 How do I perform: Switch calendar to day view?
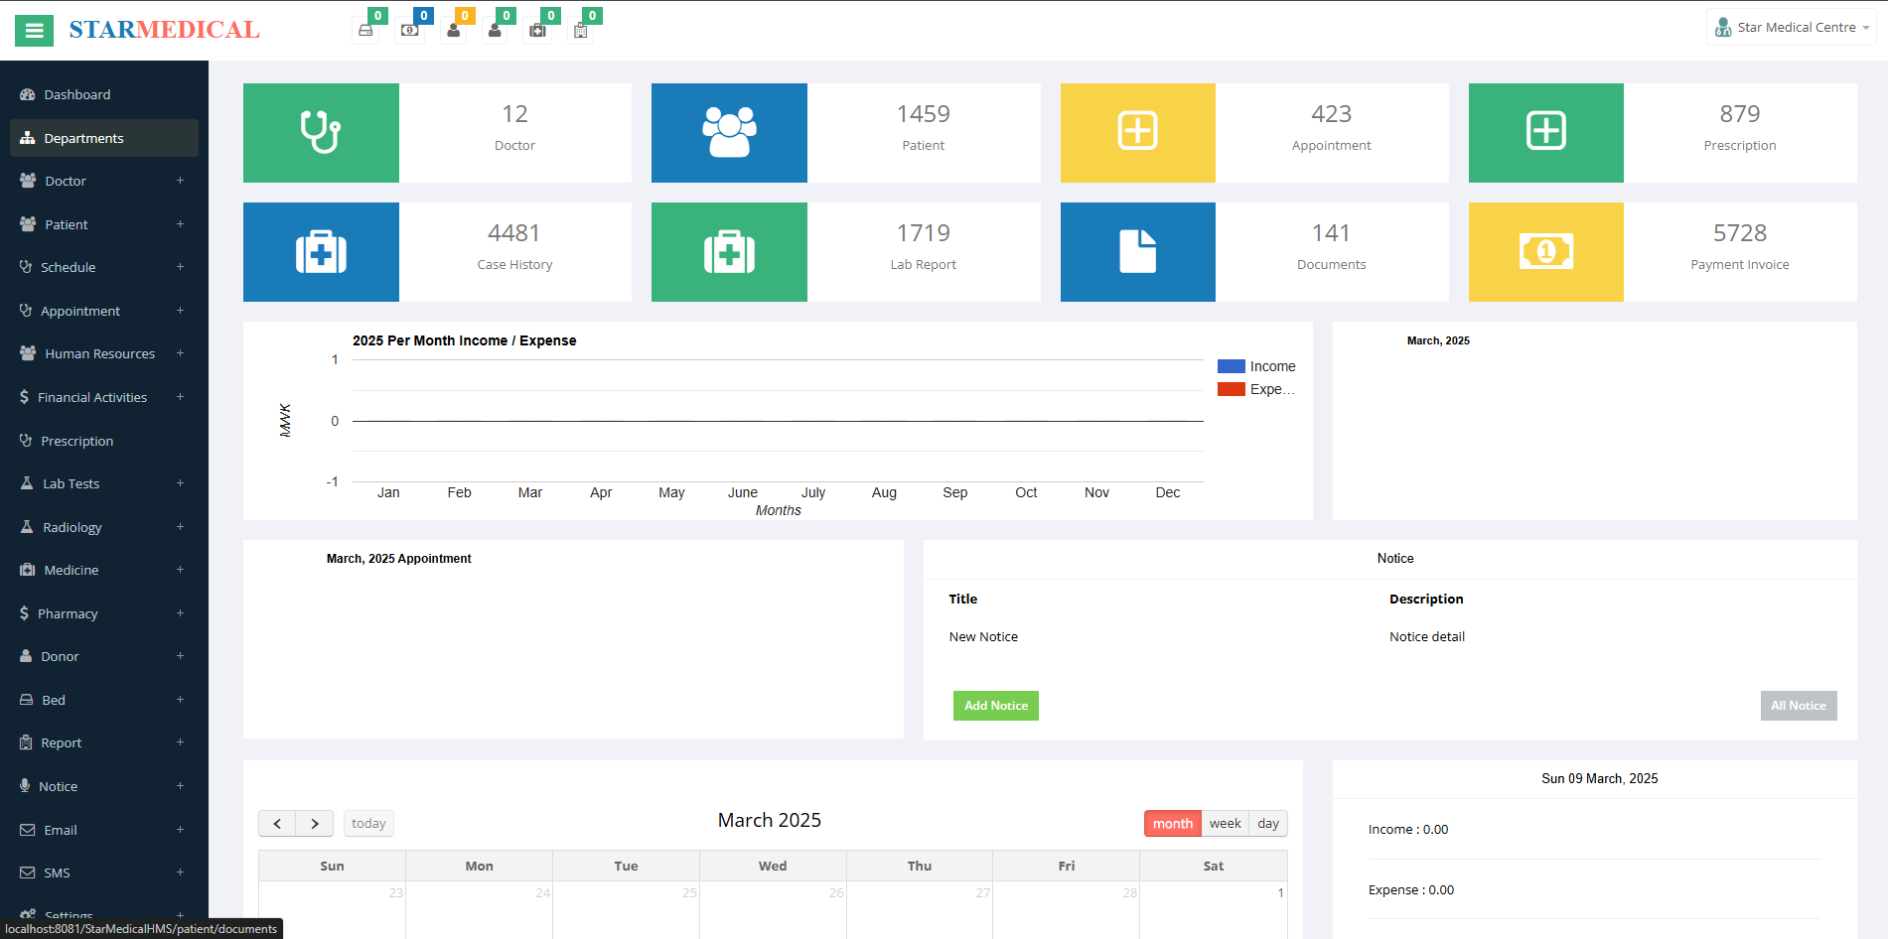point(1267,824)
